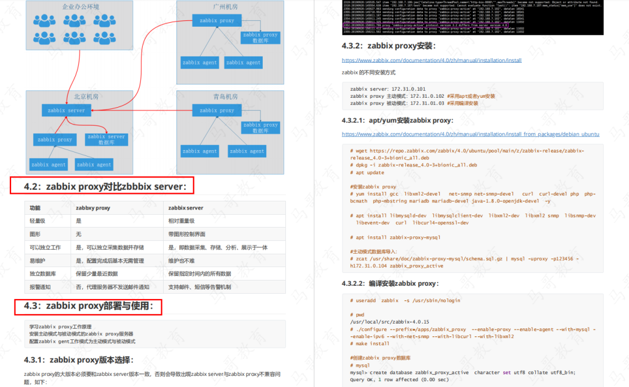This screenshot has height=387, width=629.
Task: Click the /usr/local/src/zabbix-4.0.15 path line
Action: [390, 322]
